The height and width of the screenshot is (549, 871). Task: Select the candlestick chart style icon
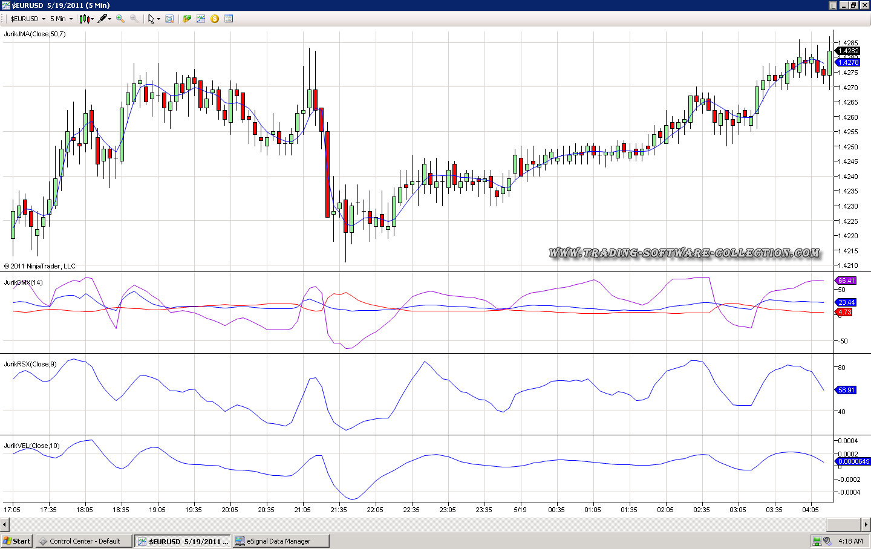[x=85, y=19]
